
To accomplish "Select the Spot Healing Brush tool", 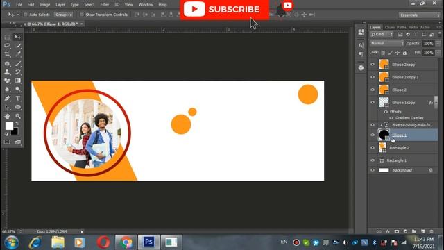I will pyautogui.click(x=7, y=63).
